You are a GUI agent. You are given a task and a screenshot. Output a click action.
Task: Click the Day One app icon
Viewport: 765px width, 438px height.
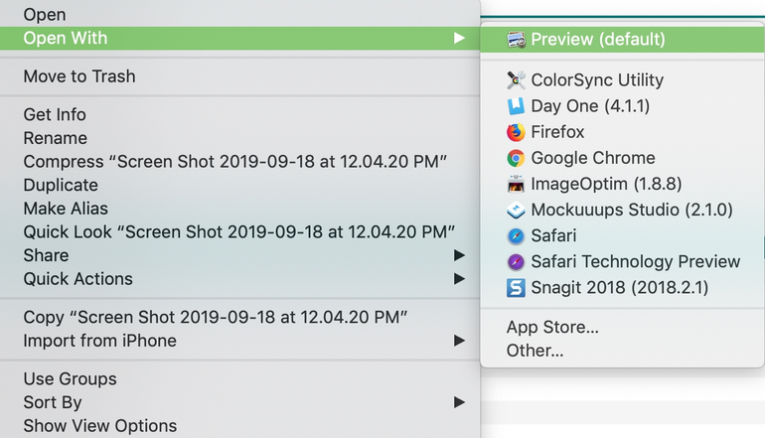[x=516, y=106]
